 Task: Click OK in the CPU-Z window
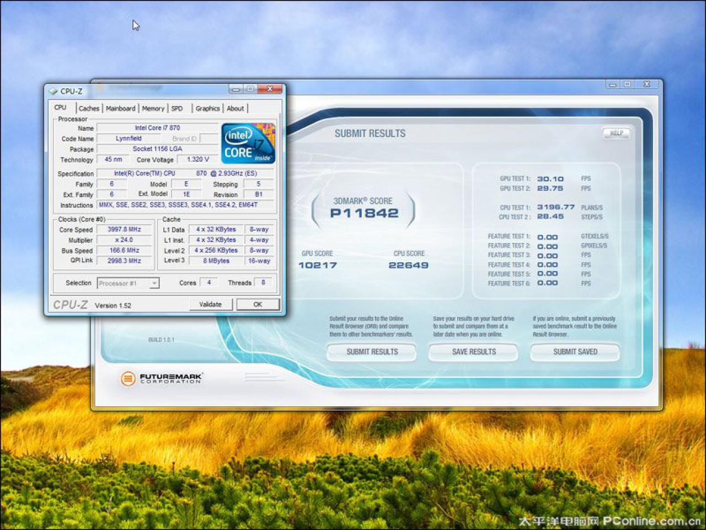tap(258, 304)
